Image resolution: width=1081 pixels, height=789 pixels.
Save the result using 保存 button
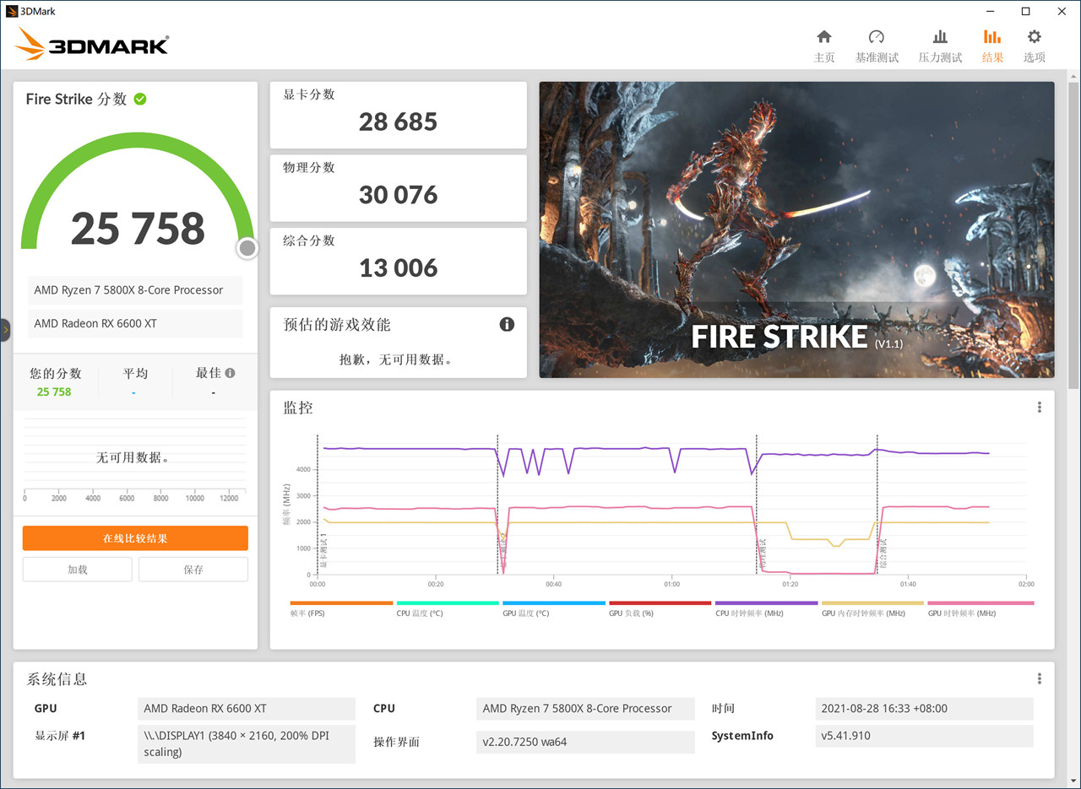[193, 569]
